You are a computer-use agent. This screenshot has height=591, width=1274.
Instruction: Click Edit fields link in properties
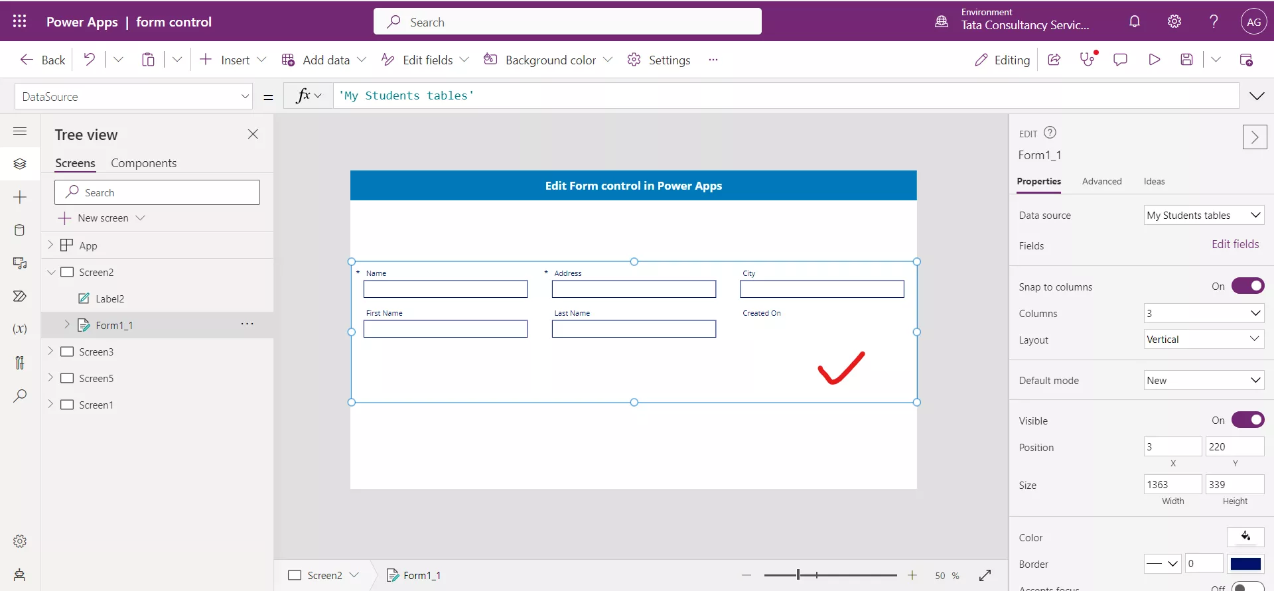tap(1235, 244)
